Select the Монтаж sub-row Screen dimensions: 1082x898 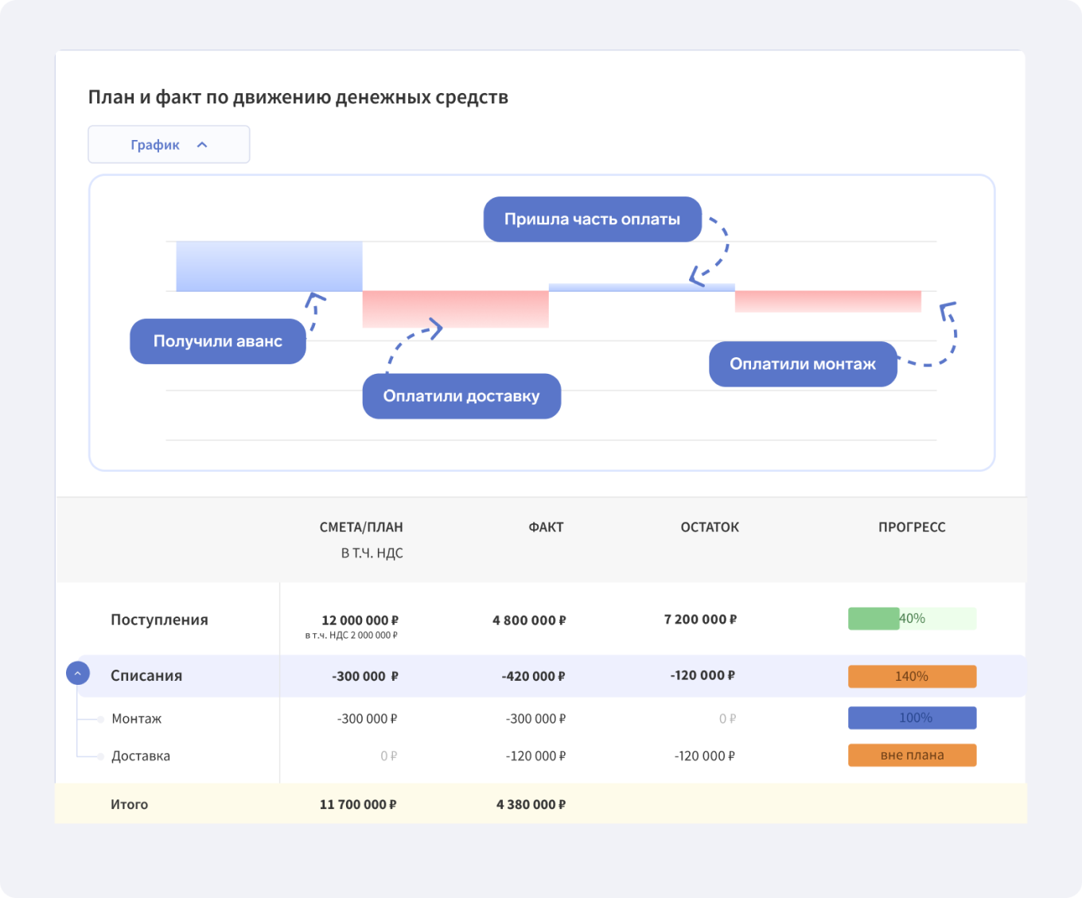click(137, 719)
